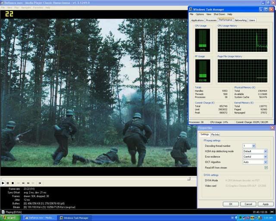
Task: Open Task Manager's Help menu
Action: pos(230,14)
